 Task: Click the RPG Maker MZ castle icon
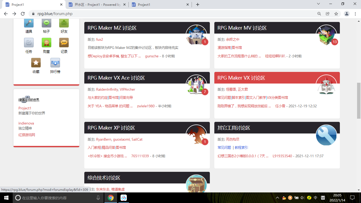(x=196, y=35)
